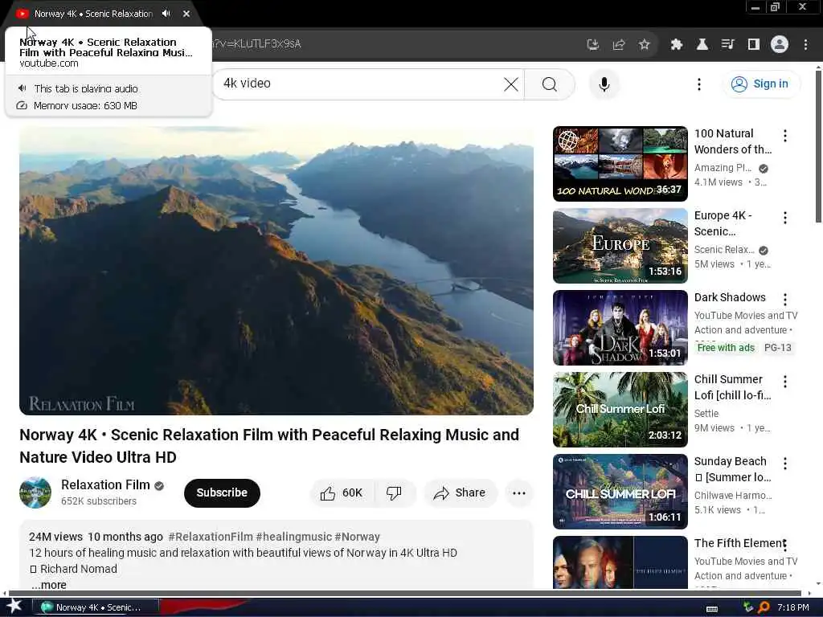Viewport: 823px width, 617px height.
Task: Like the video with thumbs-up 60K
Action: click(x=342, y=492)
